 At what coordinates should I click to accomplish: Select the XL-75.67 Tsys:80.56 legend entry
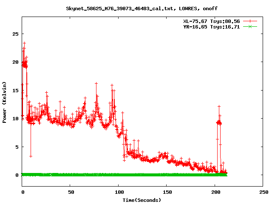click(x=212, y=21)
